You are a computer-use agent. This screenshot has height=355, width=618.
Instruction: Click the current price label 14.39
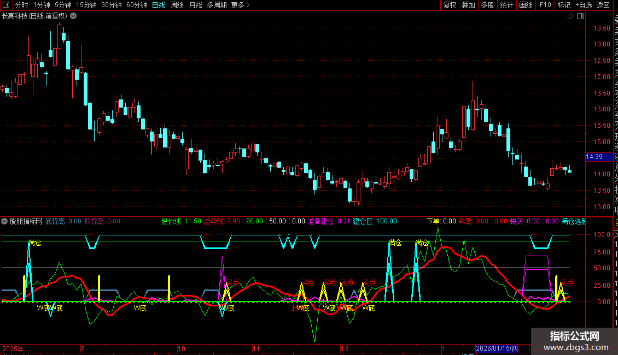(599, 157)
